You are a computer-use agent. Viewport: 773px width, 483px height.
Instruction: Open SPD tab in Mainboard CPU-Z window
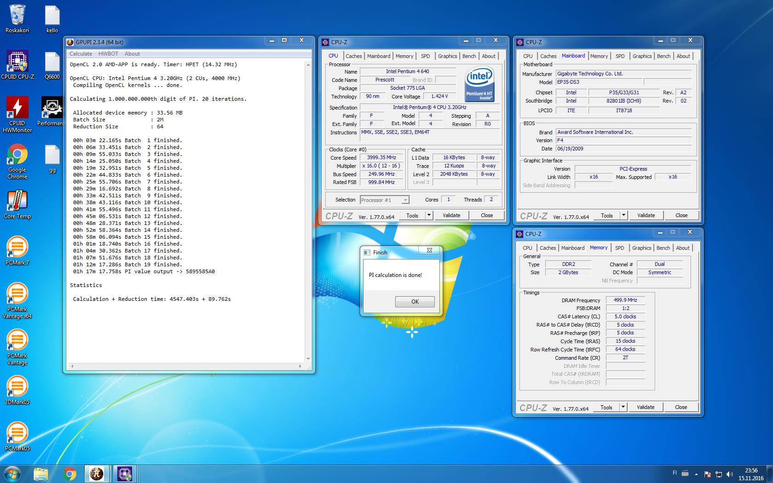(620, 56)
